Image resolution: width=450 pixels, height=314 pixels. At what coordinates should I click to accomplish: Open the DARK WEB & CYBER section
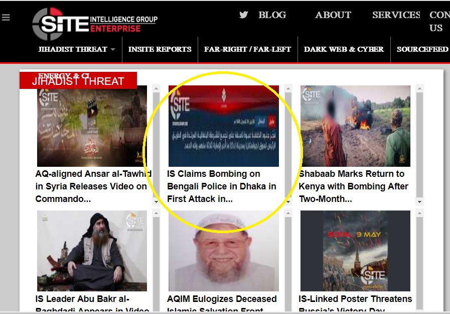click(x=344, y=49)
